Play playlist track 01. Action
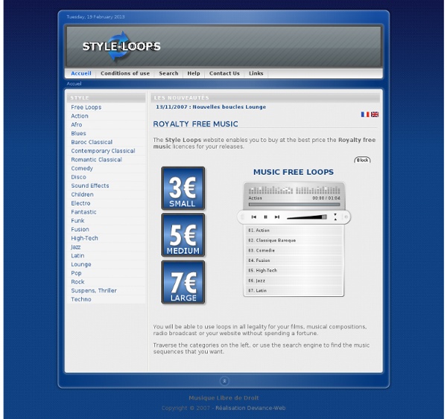The width and height of the screenshot is (447, 419). pyautogui.click(x=294, y=230)
